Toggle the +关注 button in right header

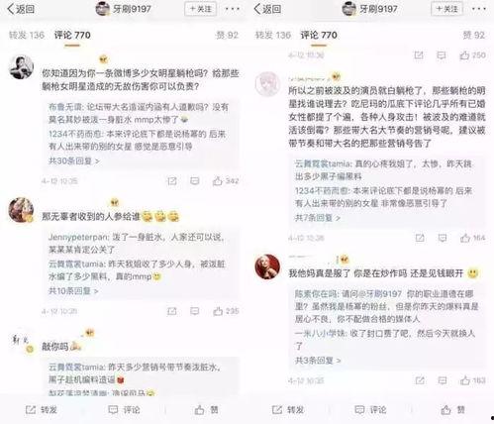[x=447, y=9]
